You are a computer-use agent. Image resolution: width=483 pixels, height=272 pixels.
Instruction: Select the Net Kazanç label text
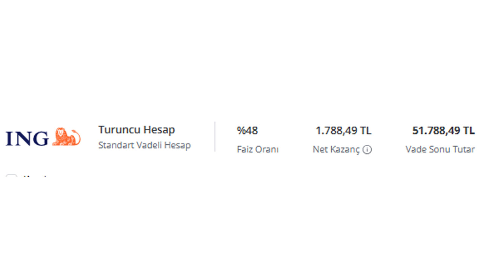point(337,150)
